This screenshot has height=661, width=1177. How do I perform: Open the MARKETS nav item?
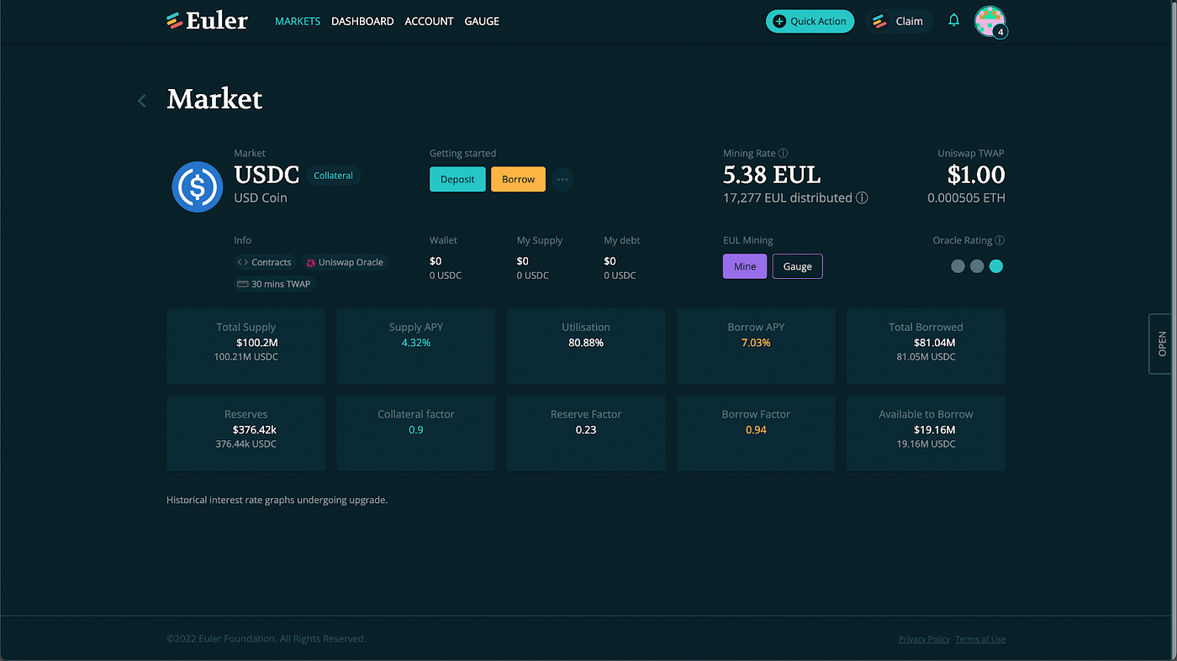pyautogui.click(x=298, y=21)
